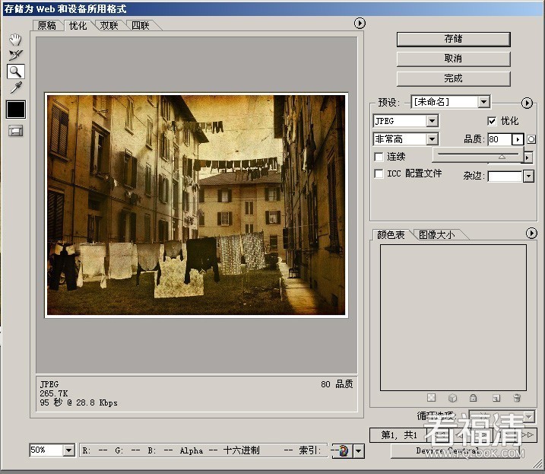545x474 pixels.
Task: Enable the 连续 checkbox
Action: coord(379,157)
